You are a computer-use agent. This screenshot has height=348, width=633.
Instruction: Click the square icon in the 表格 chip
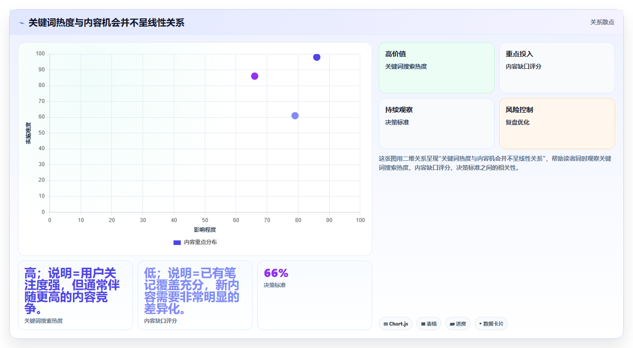(x=423, y=324)
